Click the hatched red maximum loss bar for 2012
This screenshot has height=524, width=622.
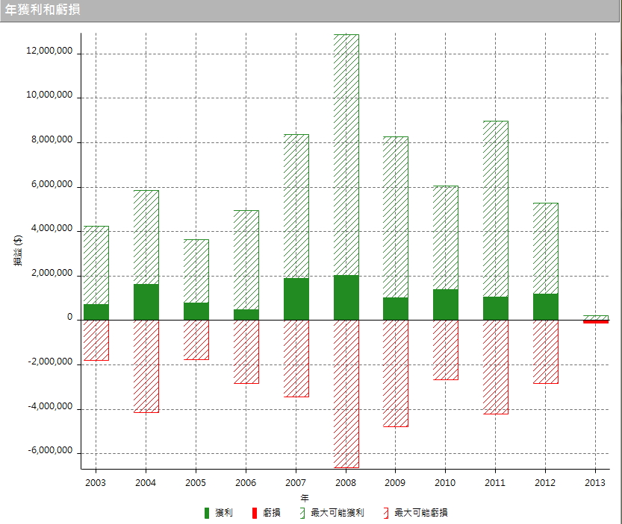click(x=545, y=352)
